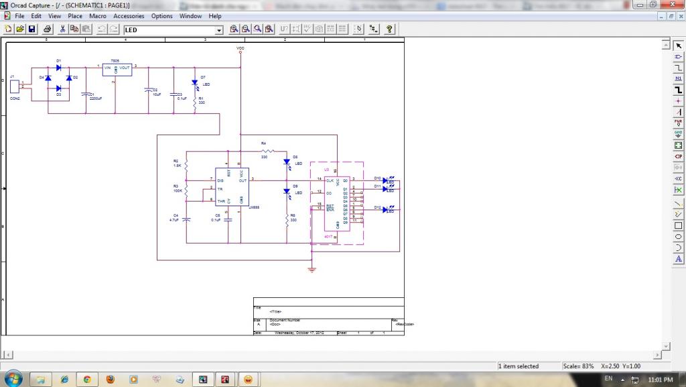The width and height of the screenshot is (686, 387).
Task: Show hidden system tray icons
Action: [x=624, y=380]
